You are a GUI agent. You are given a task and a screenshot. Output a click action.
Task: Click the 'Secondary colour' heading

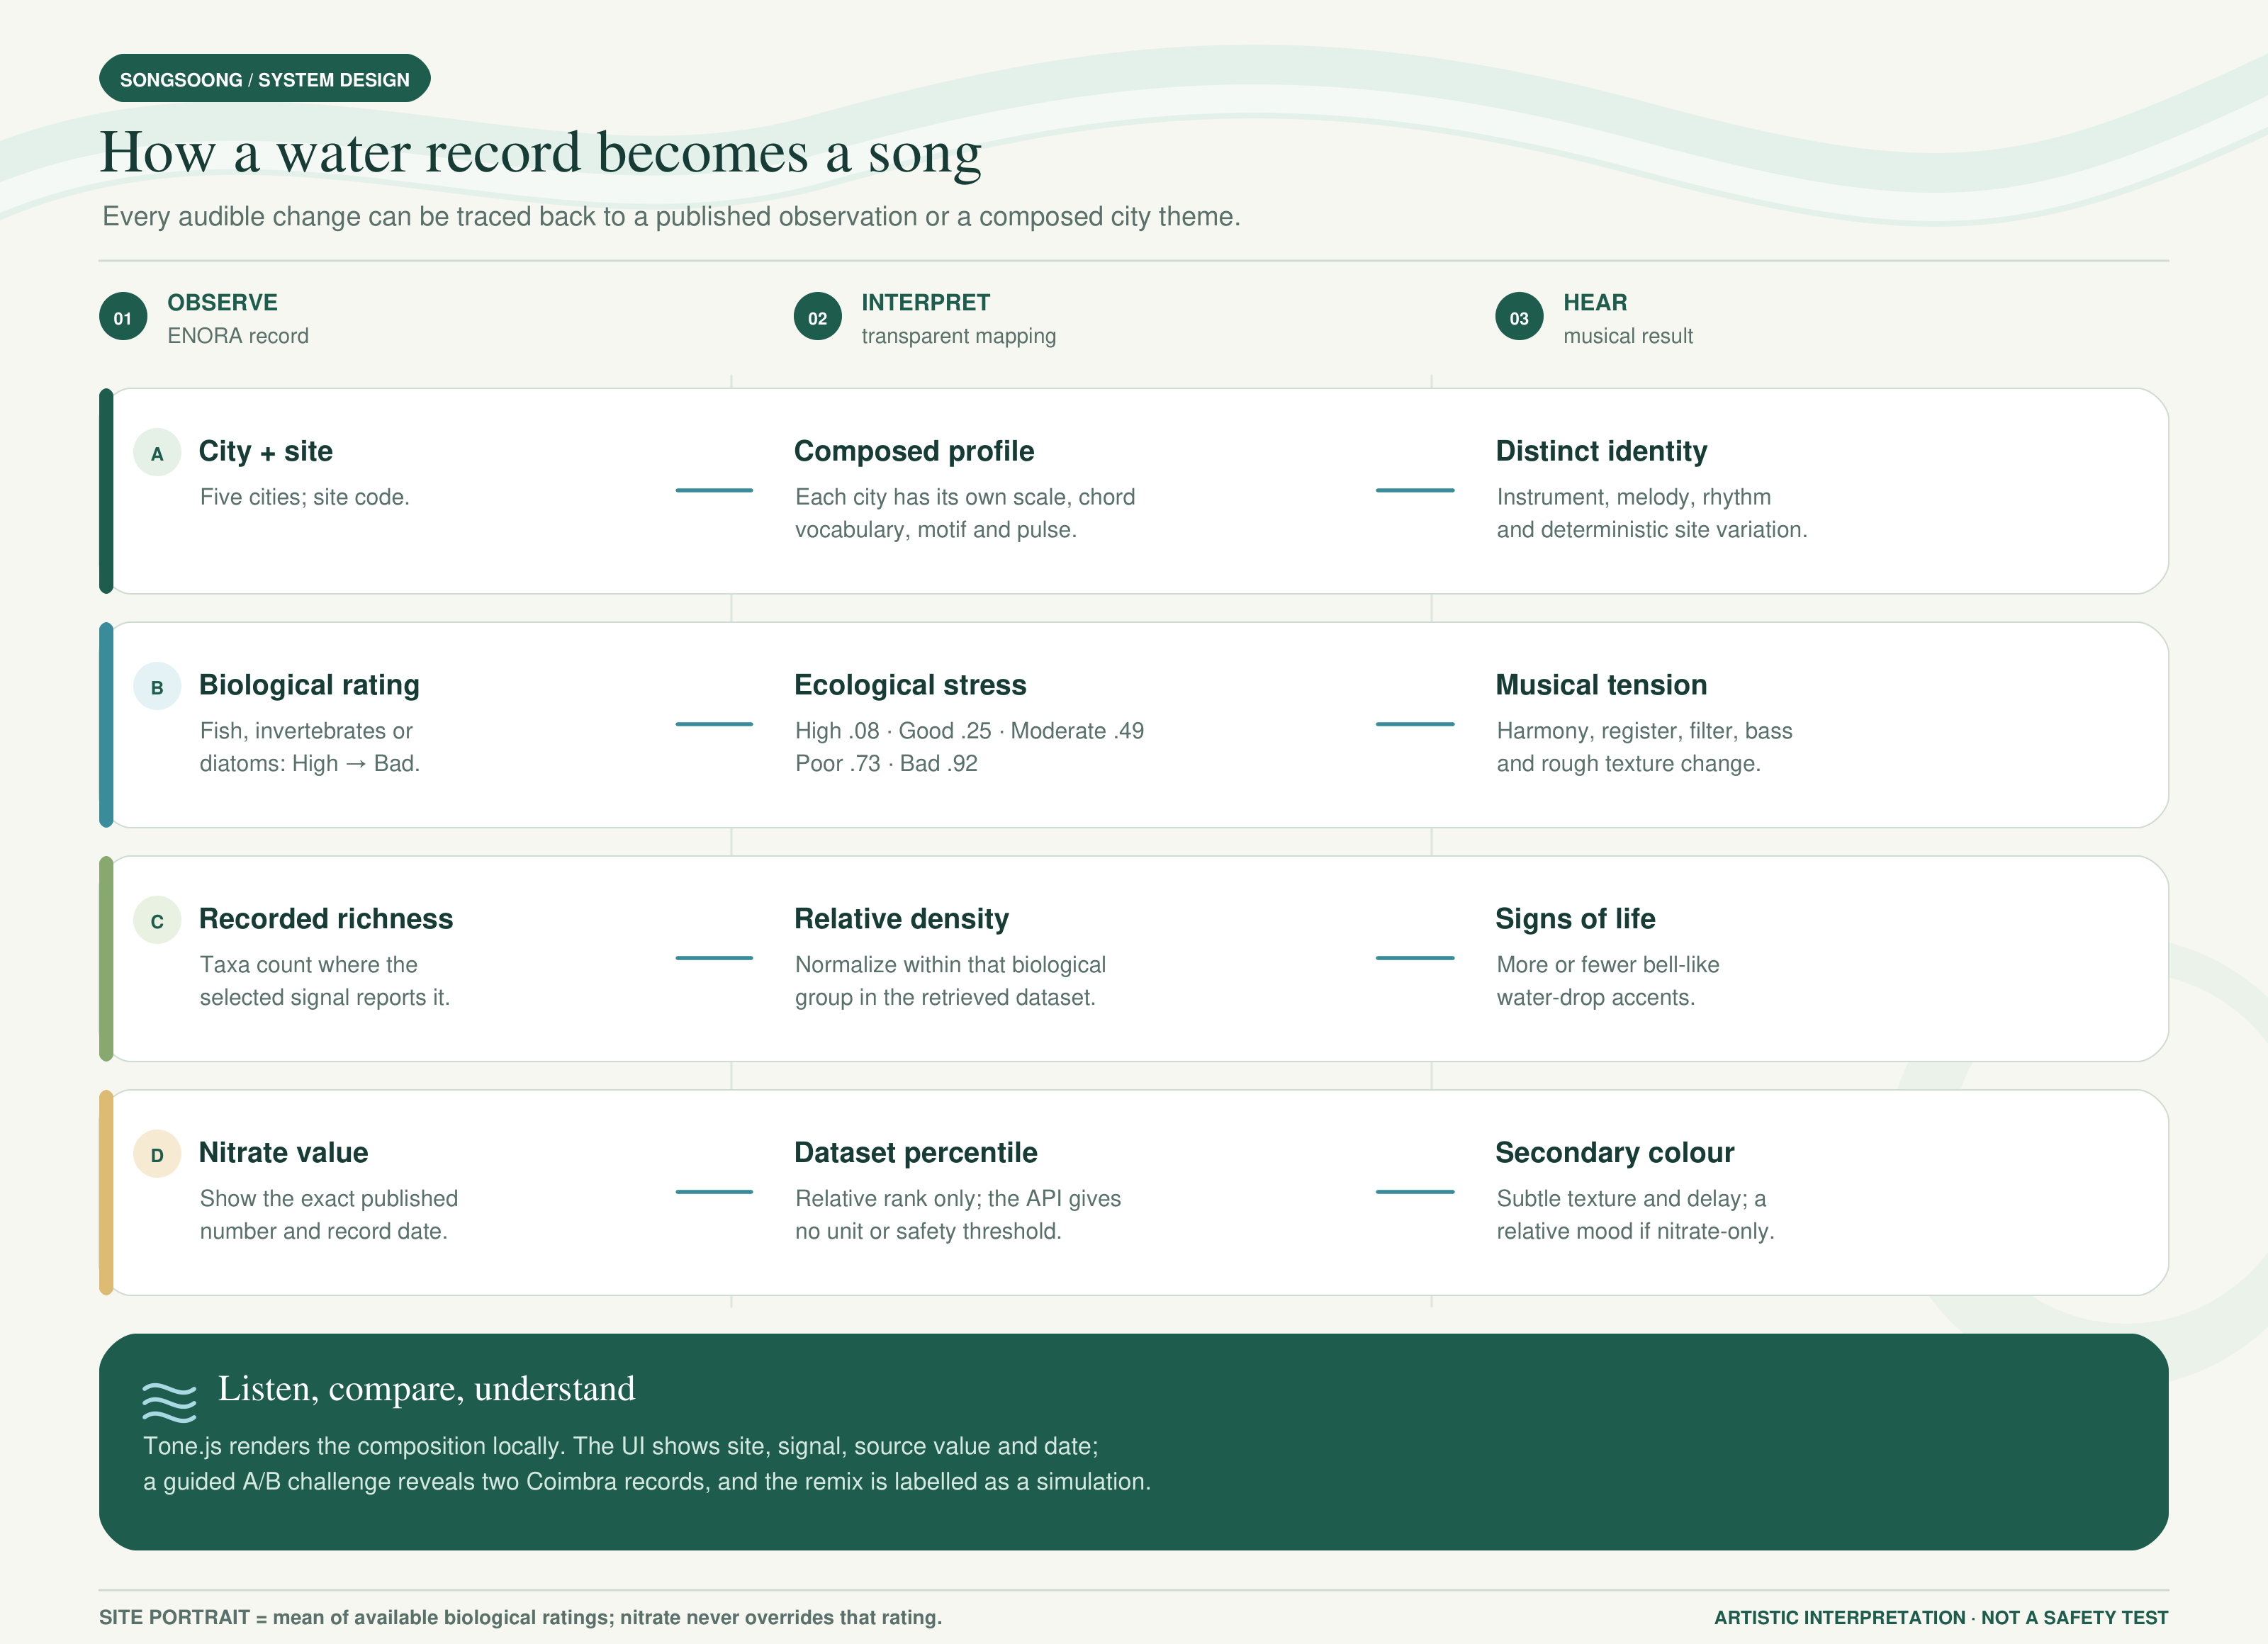click(x=1614, y=1153)
